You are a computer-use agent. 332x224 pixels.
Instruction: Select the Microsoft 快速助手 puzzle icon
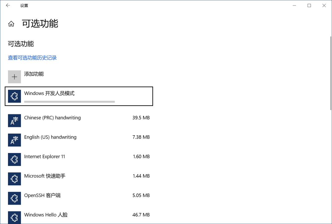tap(14, 179)
